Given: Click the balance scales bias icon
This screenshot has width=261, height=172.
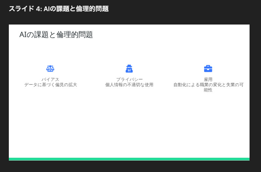Looking at the screenshot, I should [x=50, y=69].
